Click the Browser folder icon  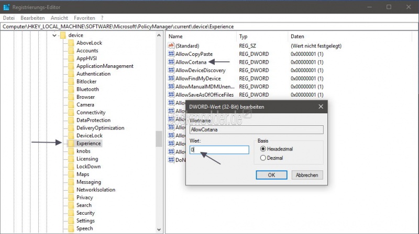[71, 97]
